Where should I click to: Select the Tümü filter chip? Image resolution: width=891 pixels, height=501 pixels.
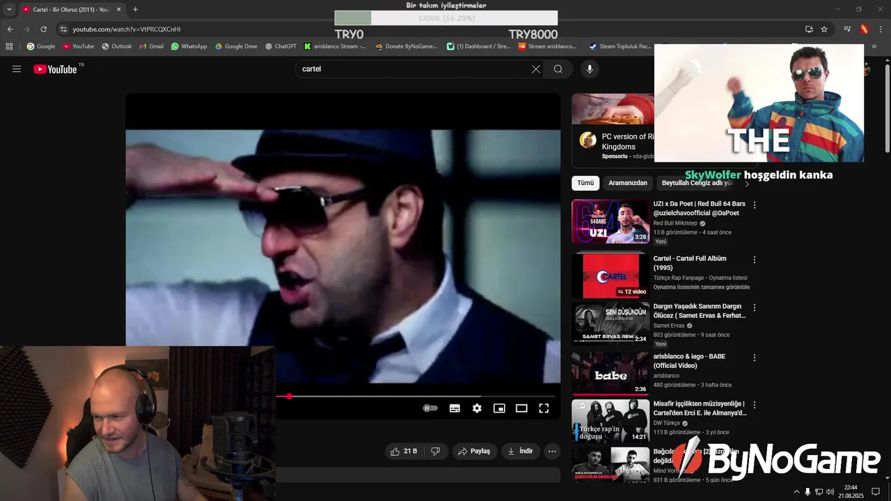point(585,183)
